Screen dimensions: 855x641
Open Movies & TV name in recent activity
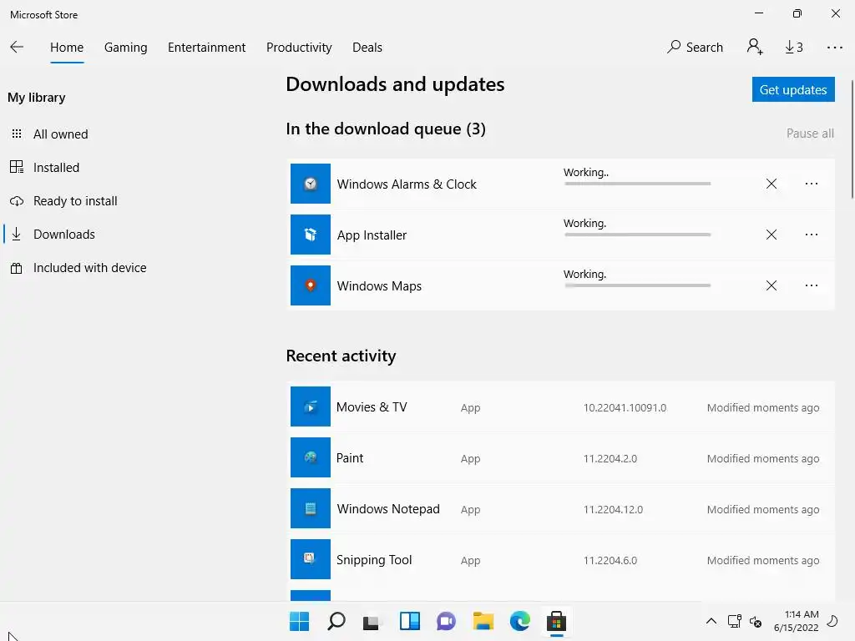click(372, 407)
